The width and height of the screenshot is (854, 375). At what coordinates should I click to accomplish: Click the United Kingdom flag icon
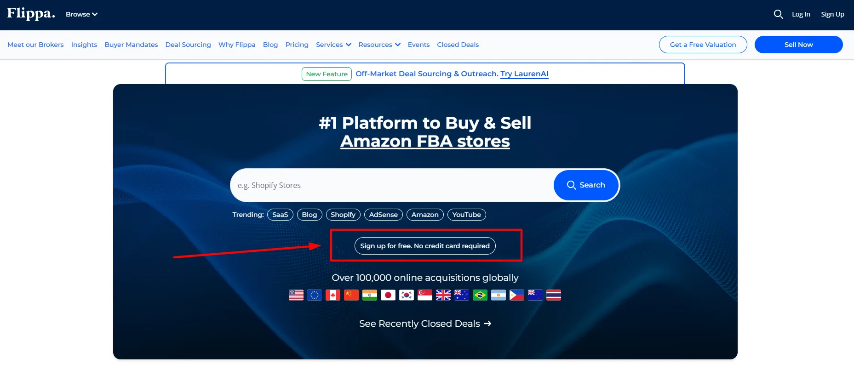tap(443, 295)
